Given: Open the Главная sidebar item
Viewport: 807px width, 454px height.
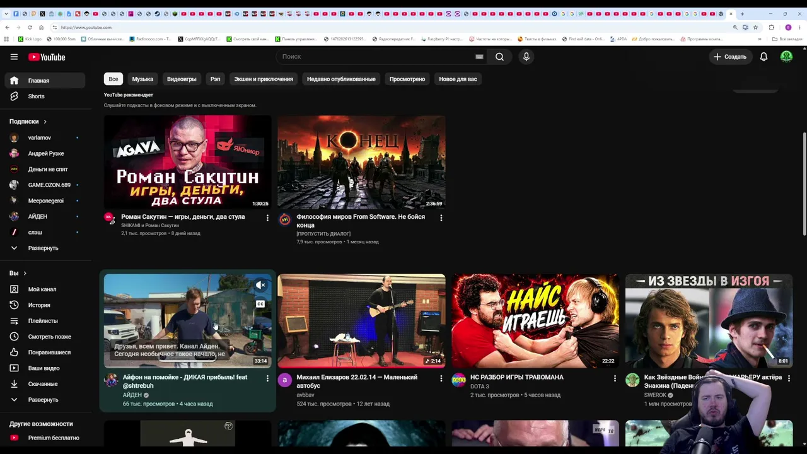Looking at the screenshot, I should (x=45, y=81).
